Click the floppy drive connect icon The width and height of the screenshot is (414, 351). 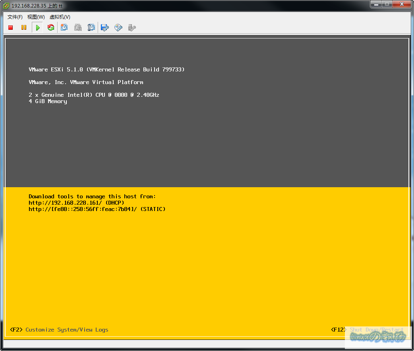point(105,27)
